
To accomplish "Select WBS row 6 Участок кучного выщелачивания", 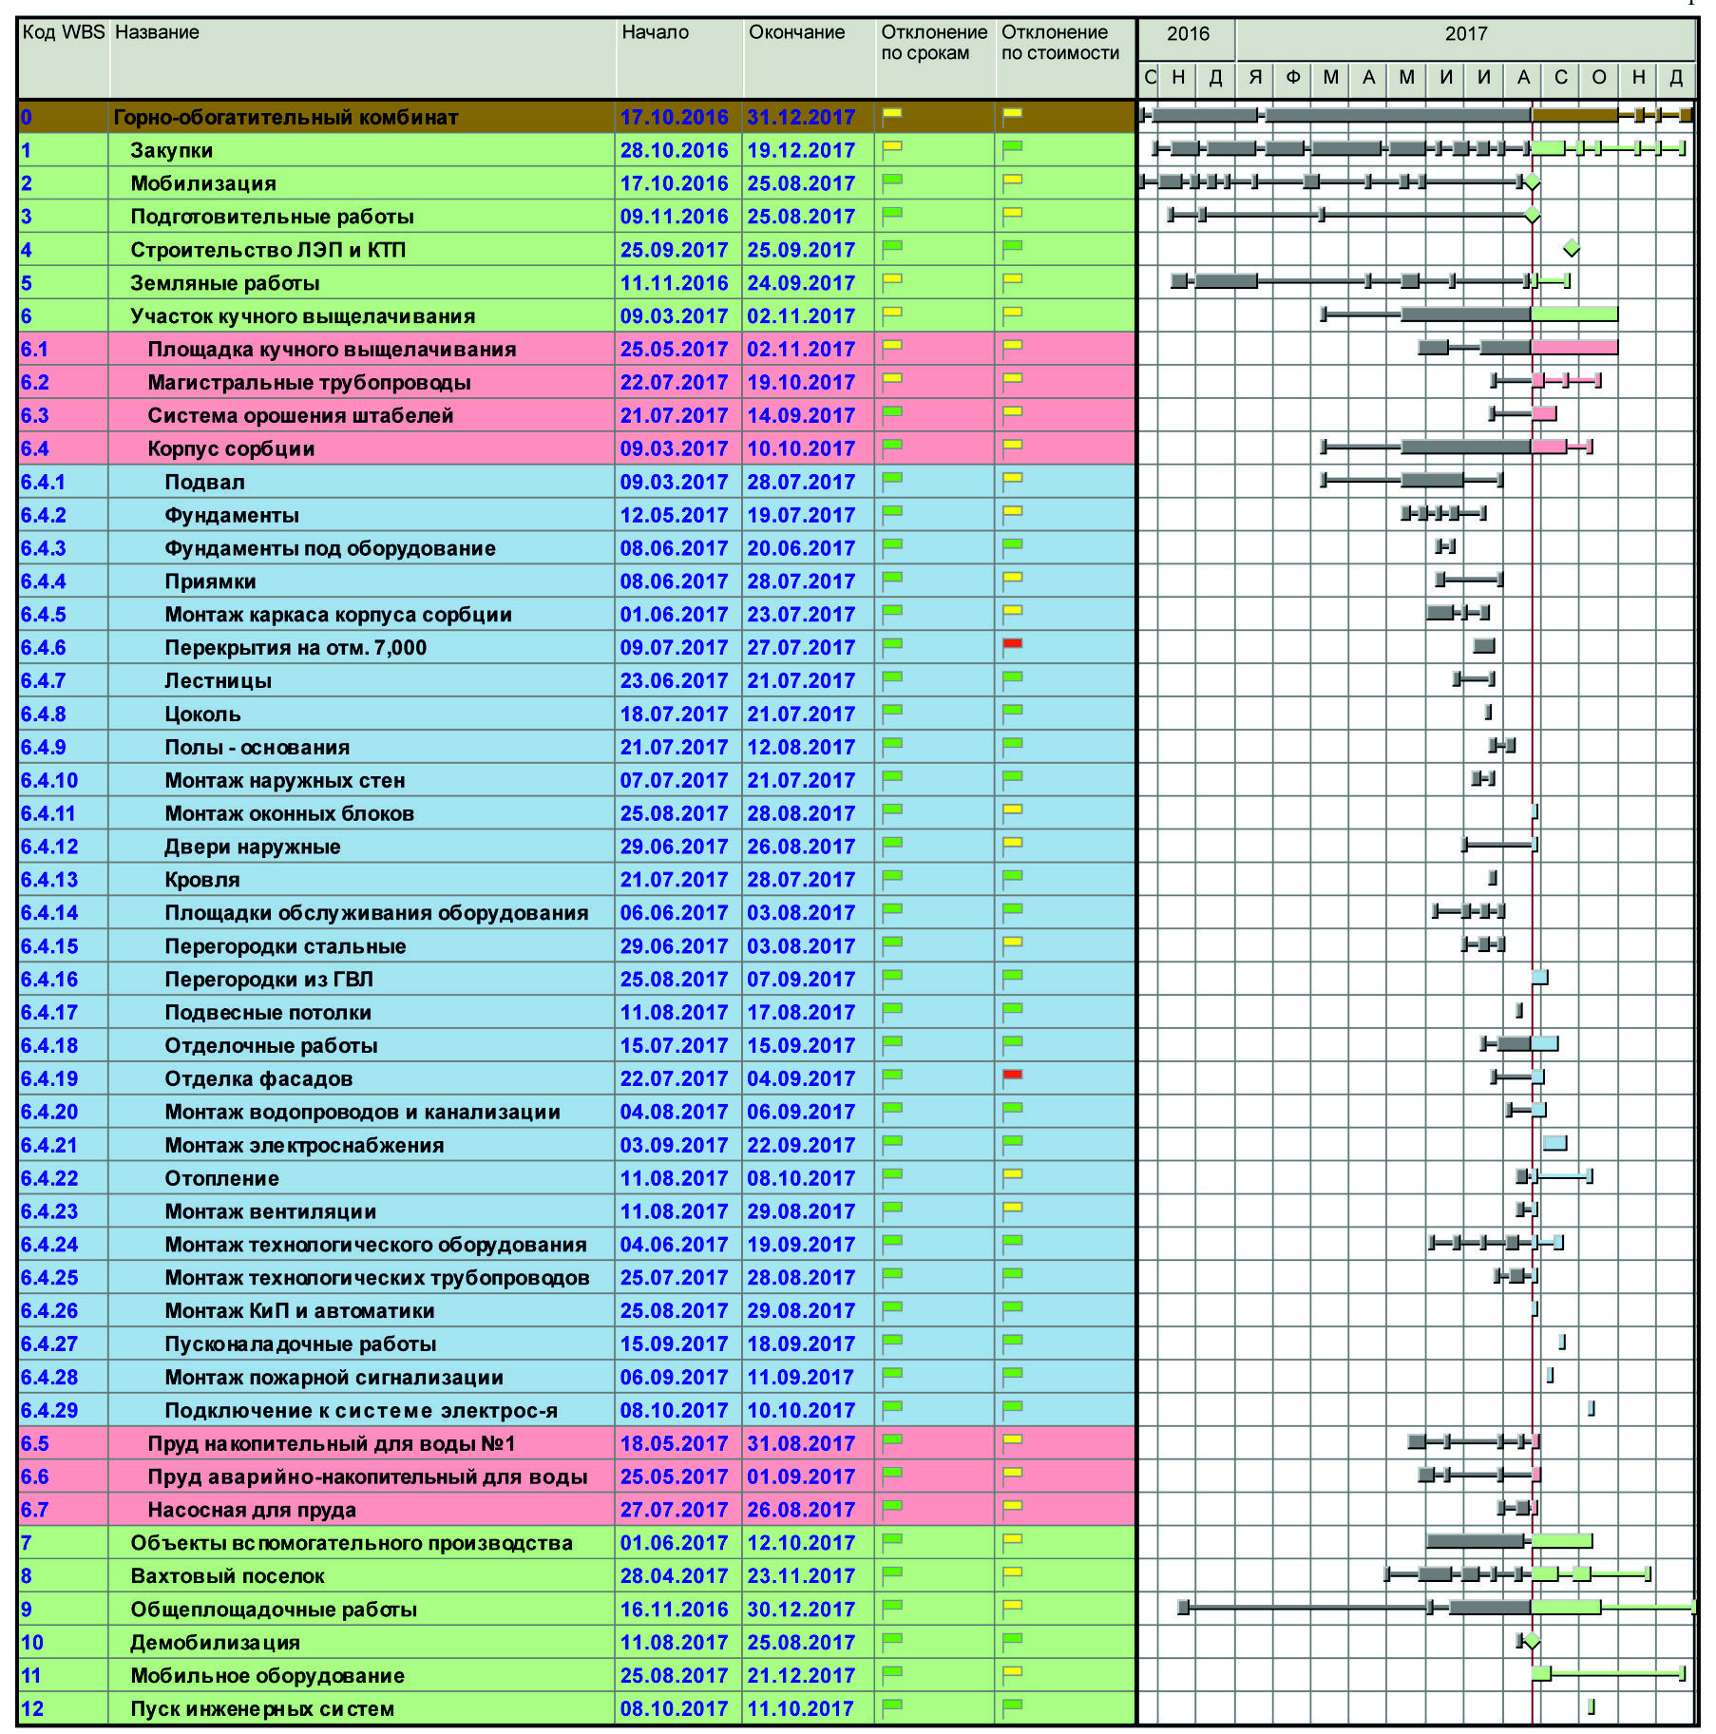I will [x=302, y=316].
